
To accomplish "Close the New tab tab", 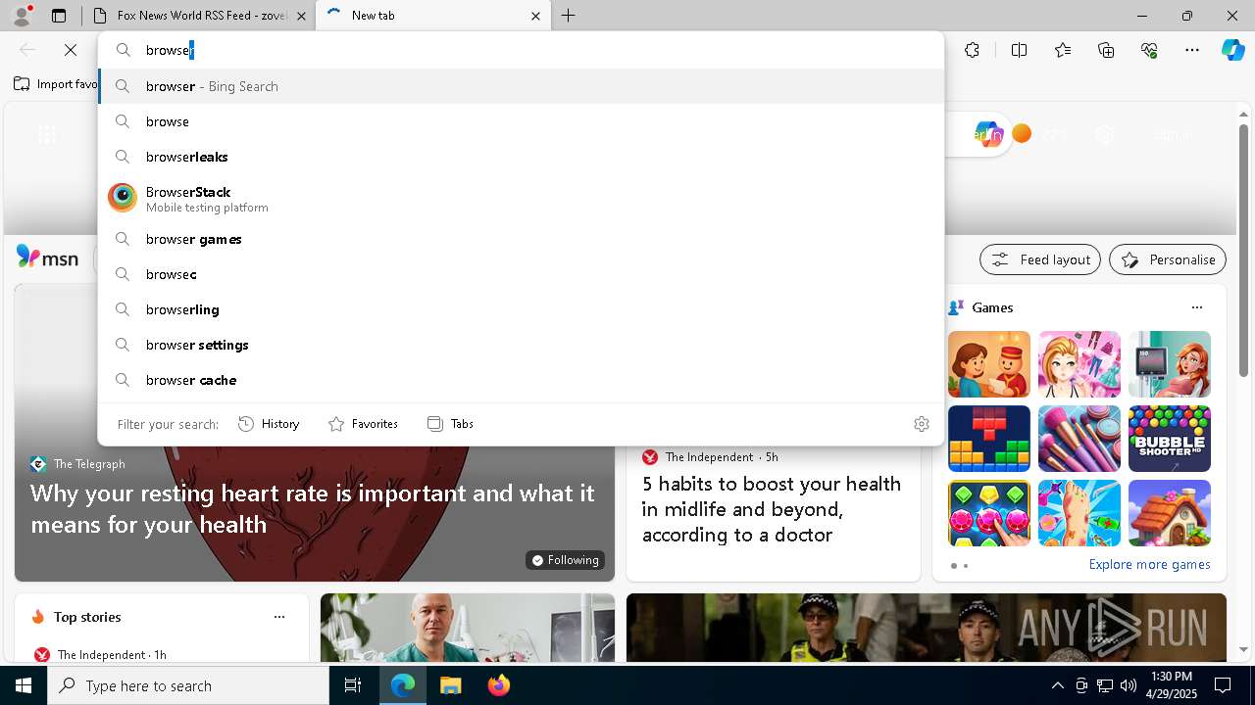I will [x=535, y=16].
